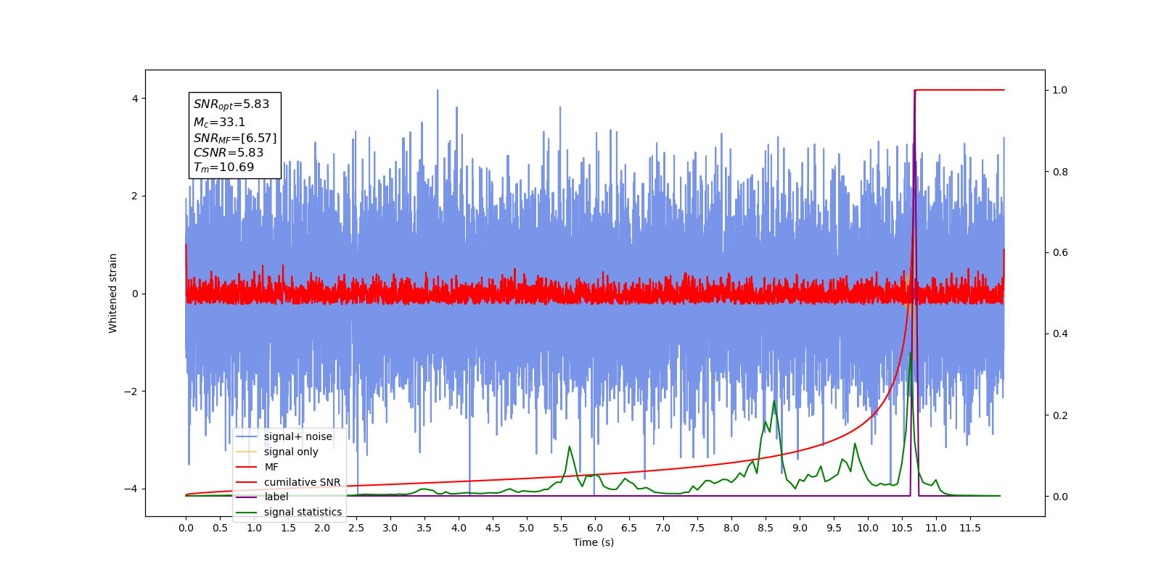
Task: Click x-axis tick label 0.0
Action: pos(186,528)
